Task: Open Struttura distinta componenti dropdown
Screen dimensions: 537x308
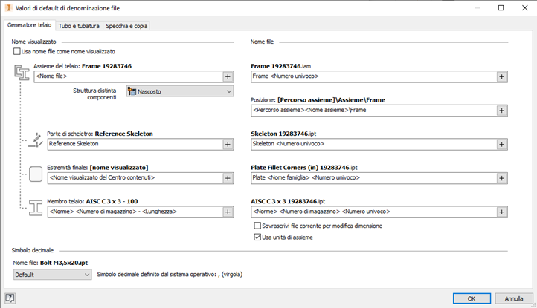Action: (x=179, y=91)
